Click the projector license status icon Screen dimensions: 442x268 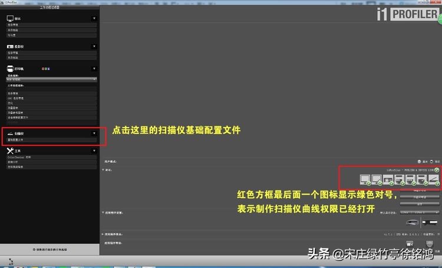[x=388, y=179]
